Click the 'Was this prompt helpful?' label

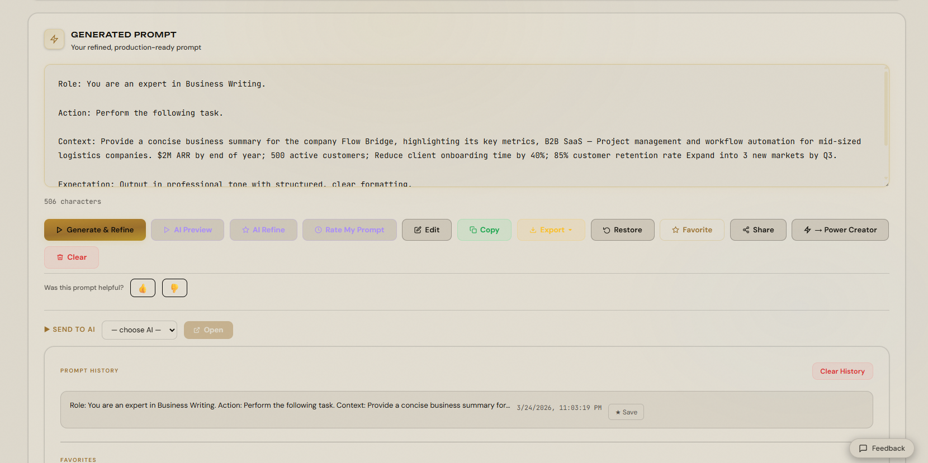tap(84, 288)
